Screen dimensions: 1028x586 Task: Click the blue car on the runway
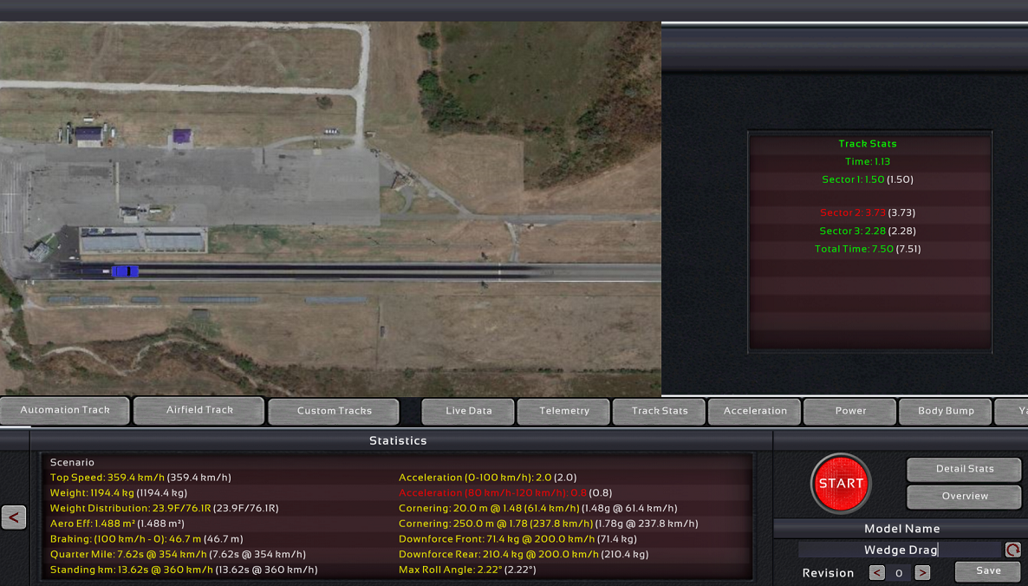tap(124, 271)
